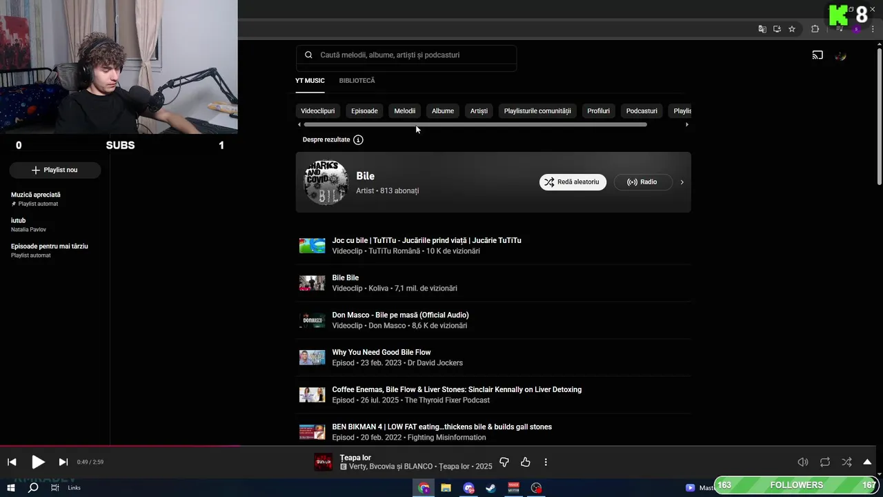Expand the player page with the up arrow
The image size is (883, 497).
click(867, 462)
